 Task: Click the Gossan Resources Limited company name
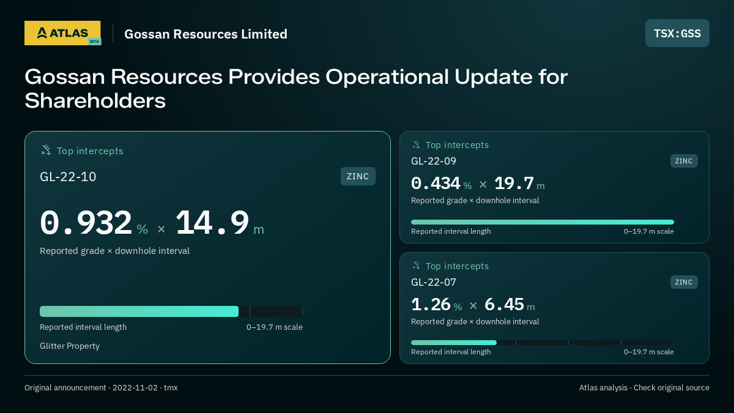coord(206,34)
